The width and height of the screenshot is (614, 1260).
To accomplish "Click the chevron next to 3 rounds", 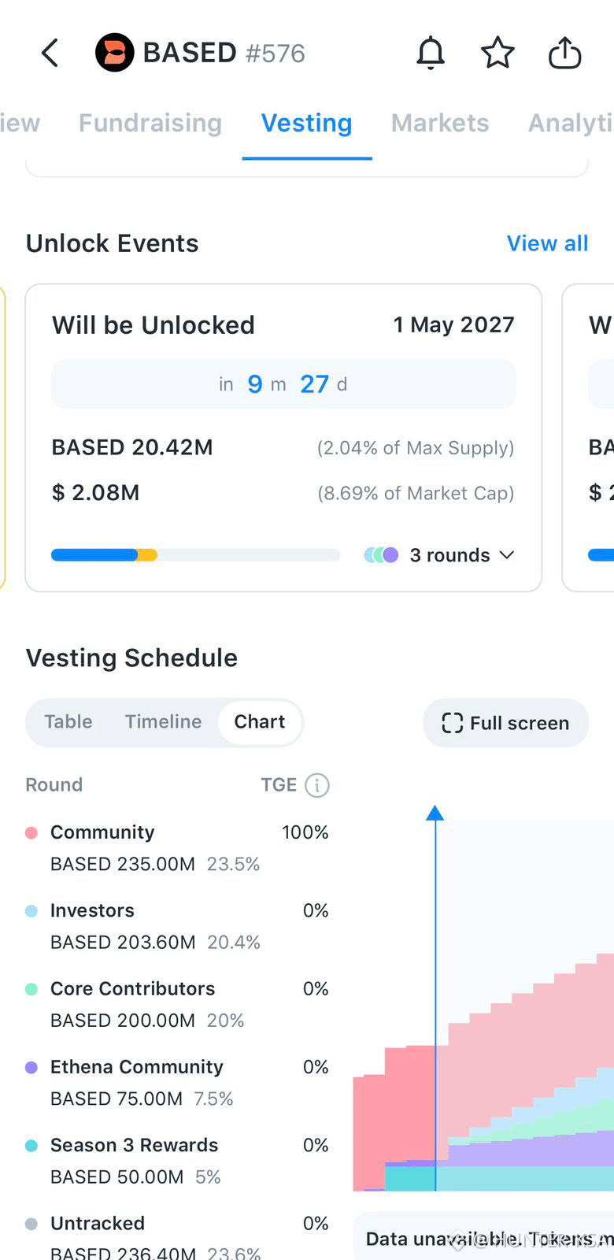I will click(x=507, y=555).
